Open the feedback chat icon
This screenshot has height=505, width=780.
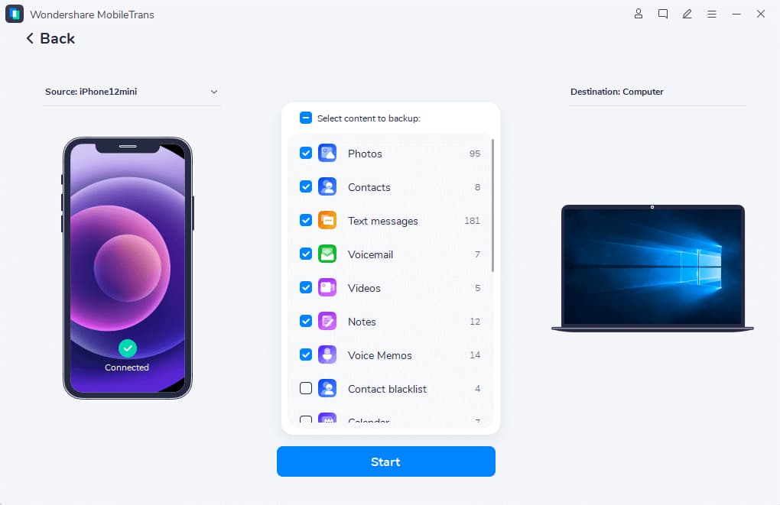pos(662,14)
